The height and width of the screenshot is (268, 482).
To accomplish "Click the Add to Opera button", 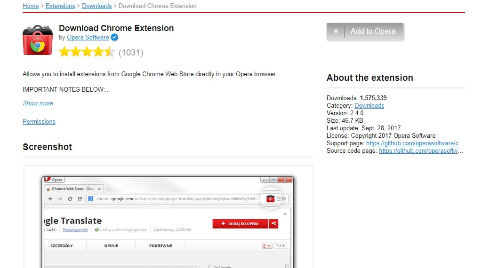I will [365, 32].
